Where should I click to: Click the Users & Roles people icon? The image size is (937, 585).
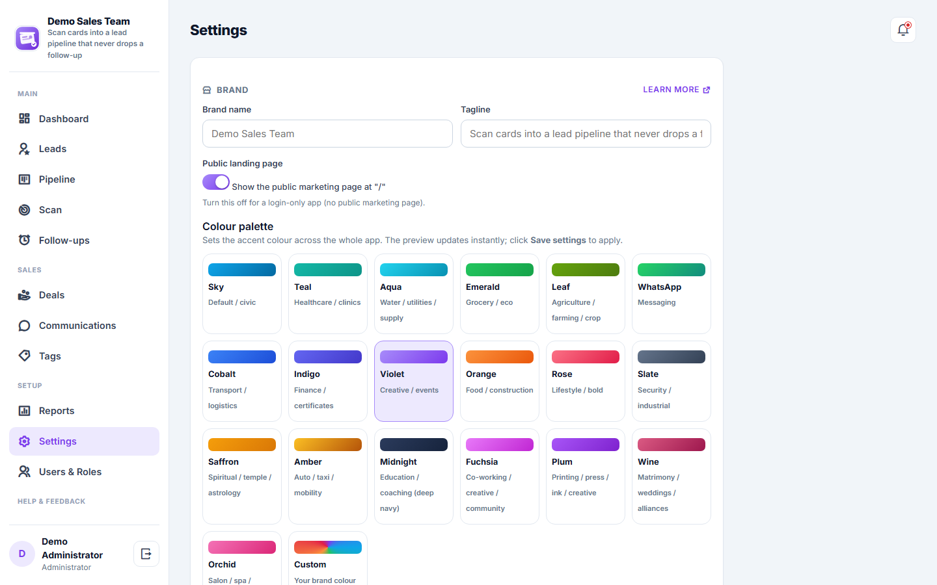24,472
